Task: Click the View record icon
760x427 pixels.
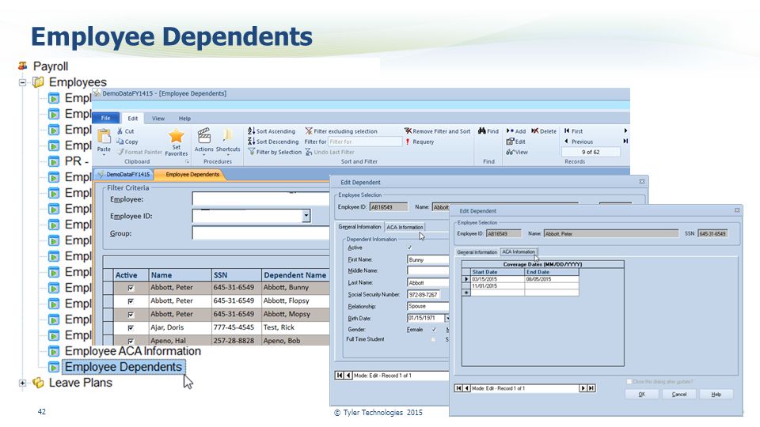Action: click(x=510, y=152)
